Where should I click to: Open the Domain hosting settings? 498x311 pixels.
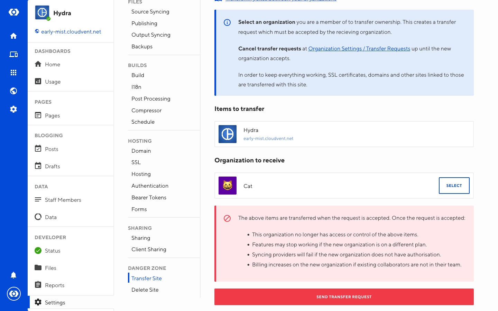[141, 151]
